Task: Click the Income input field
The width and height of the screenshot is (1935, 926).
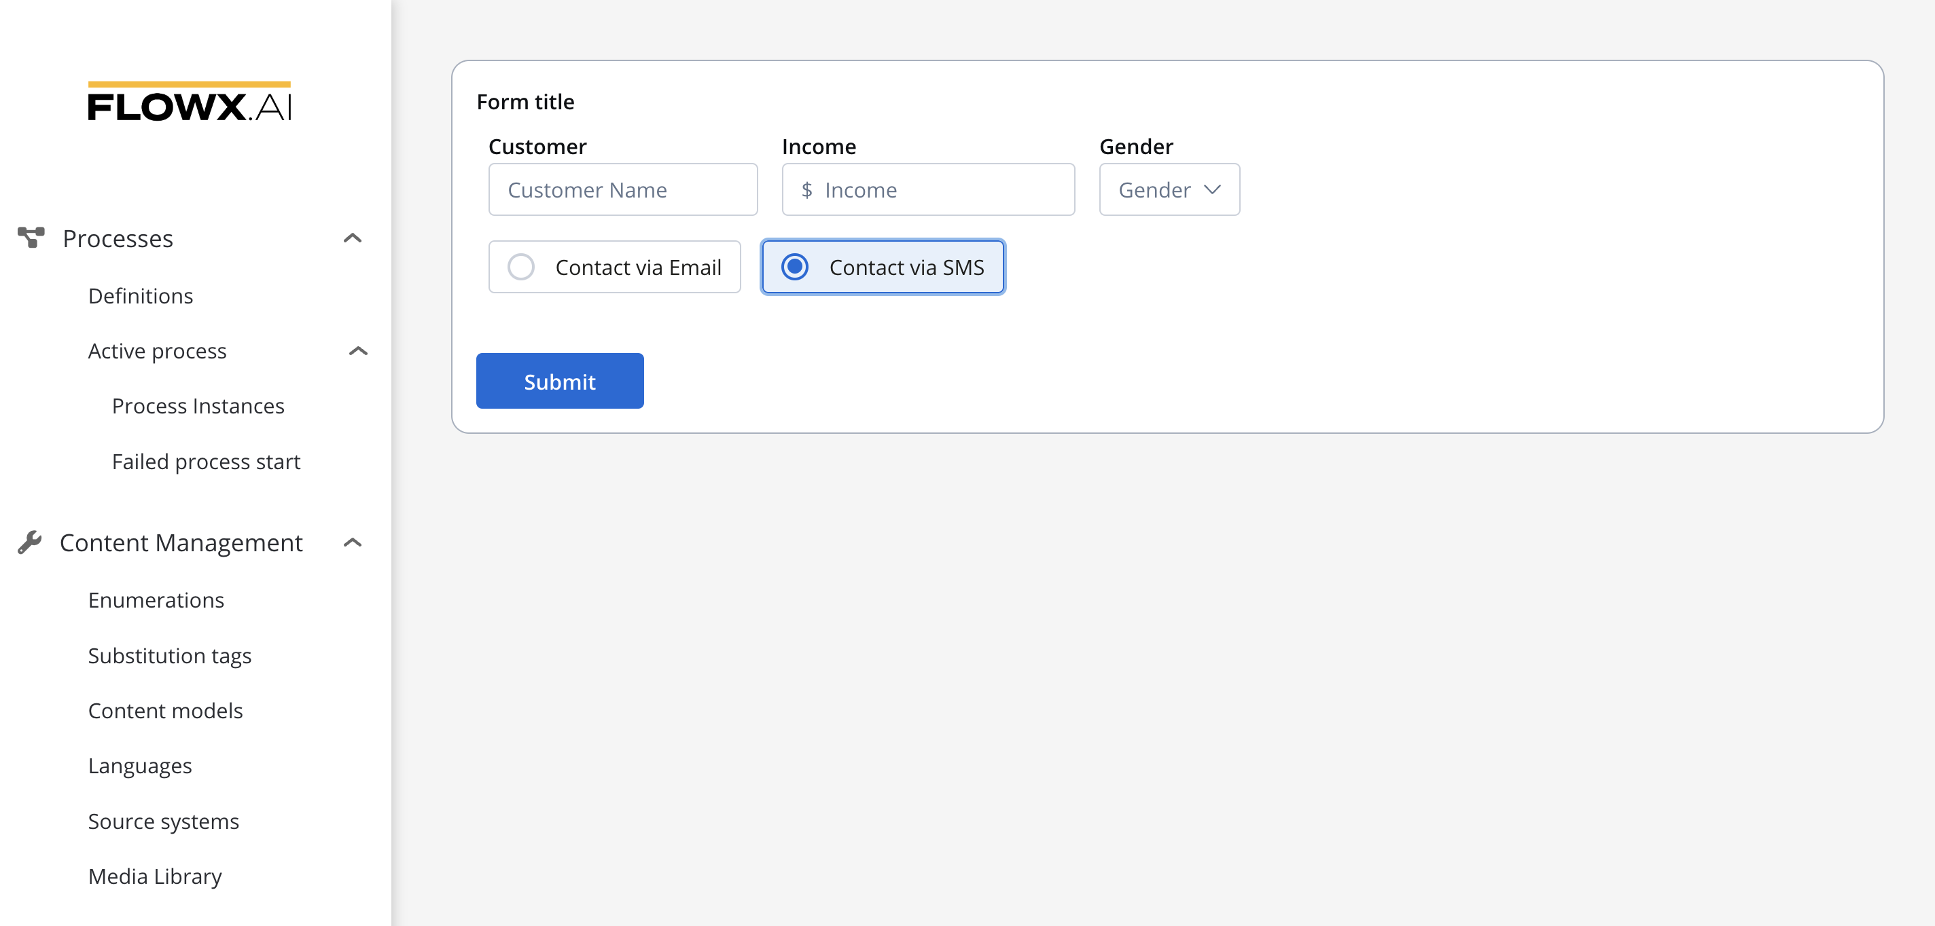Action: [927, 190]
